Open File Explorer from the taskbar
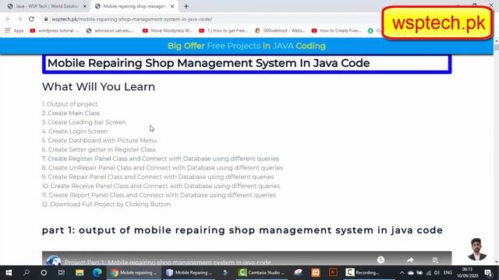Image resolution: width=499 pixels, height=280 pixels. (x=80, y=272)
